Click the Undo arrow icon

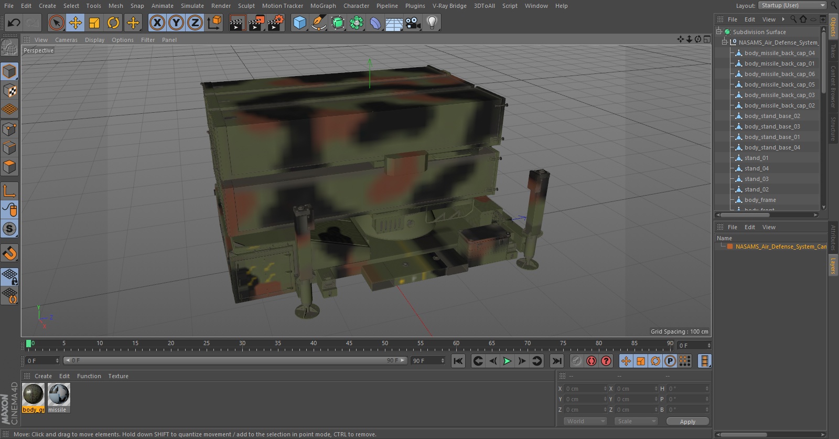(x=14, y=23)
